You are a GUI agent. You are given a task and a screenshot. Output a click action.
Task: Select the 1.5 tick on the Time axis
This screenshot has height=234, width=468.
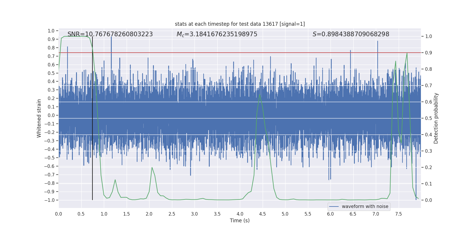(x=126, y=214)
